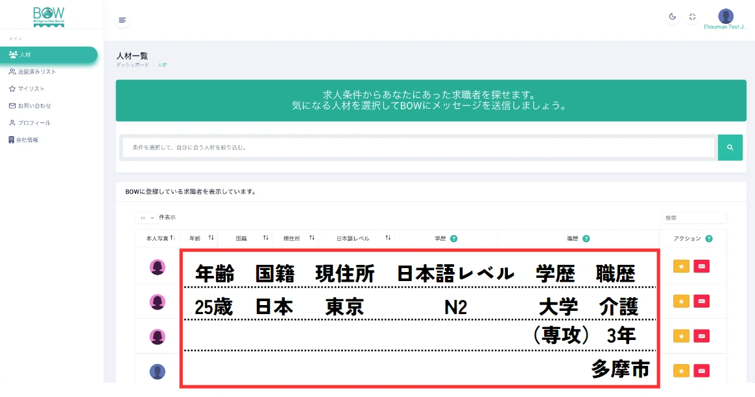Open third row candidate's pink avatar
Viewport: 755px width, 397px height.
[158, 336]
